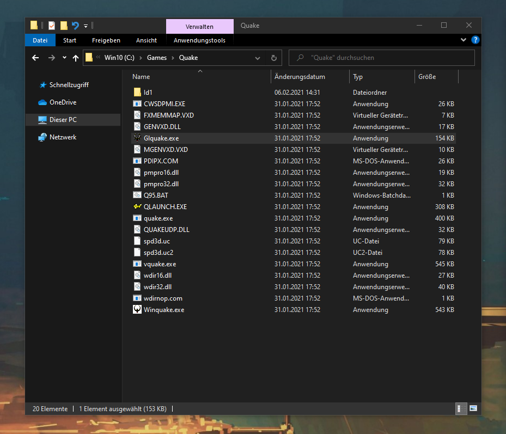Click the New Folder icon in title bar
Image resolution: width=506 pixels, height=434 pixels.
coord(64,26)
